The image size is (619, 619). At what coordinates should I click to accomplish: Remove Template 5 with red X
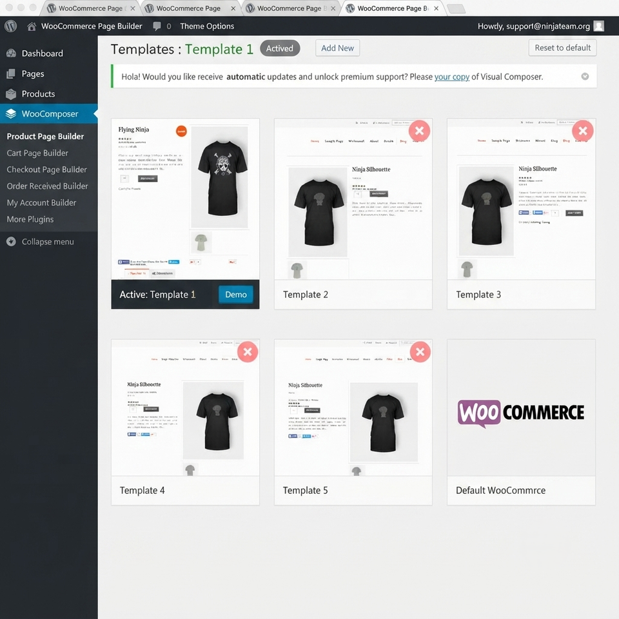420,352
